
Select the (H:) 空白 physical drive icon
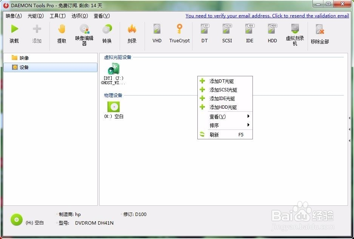click(114, 106)
